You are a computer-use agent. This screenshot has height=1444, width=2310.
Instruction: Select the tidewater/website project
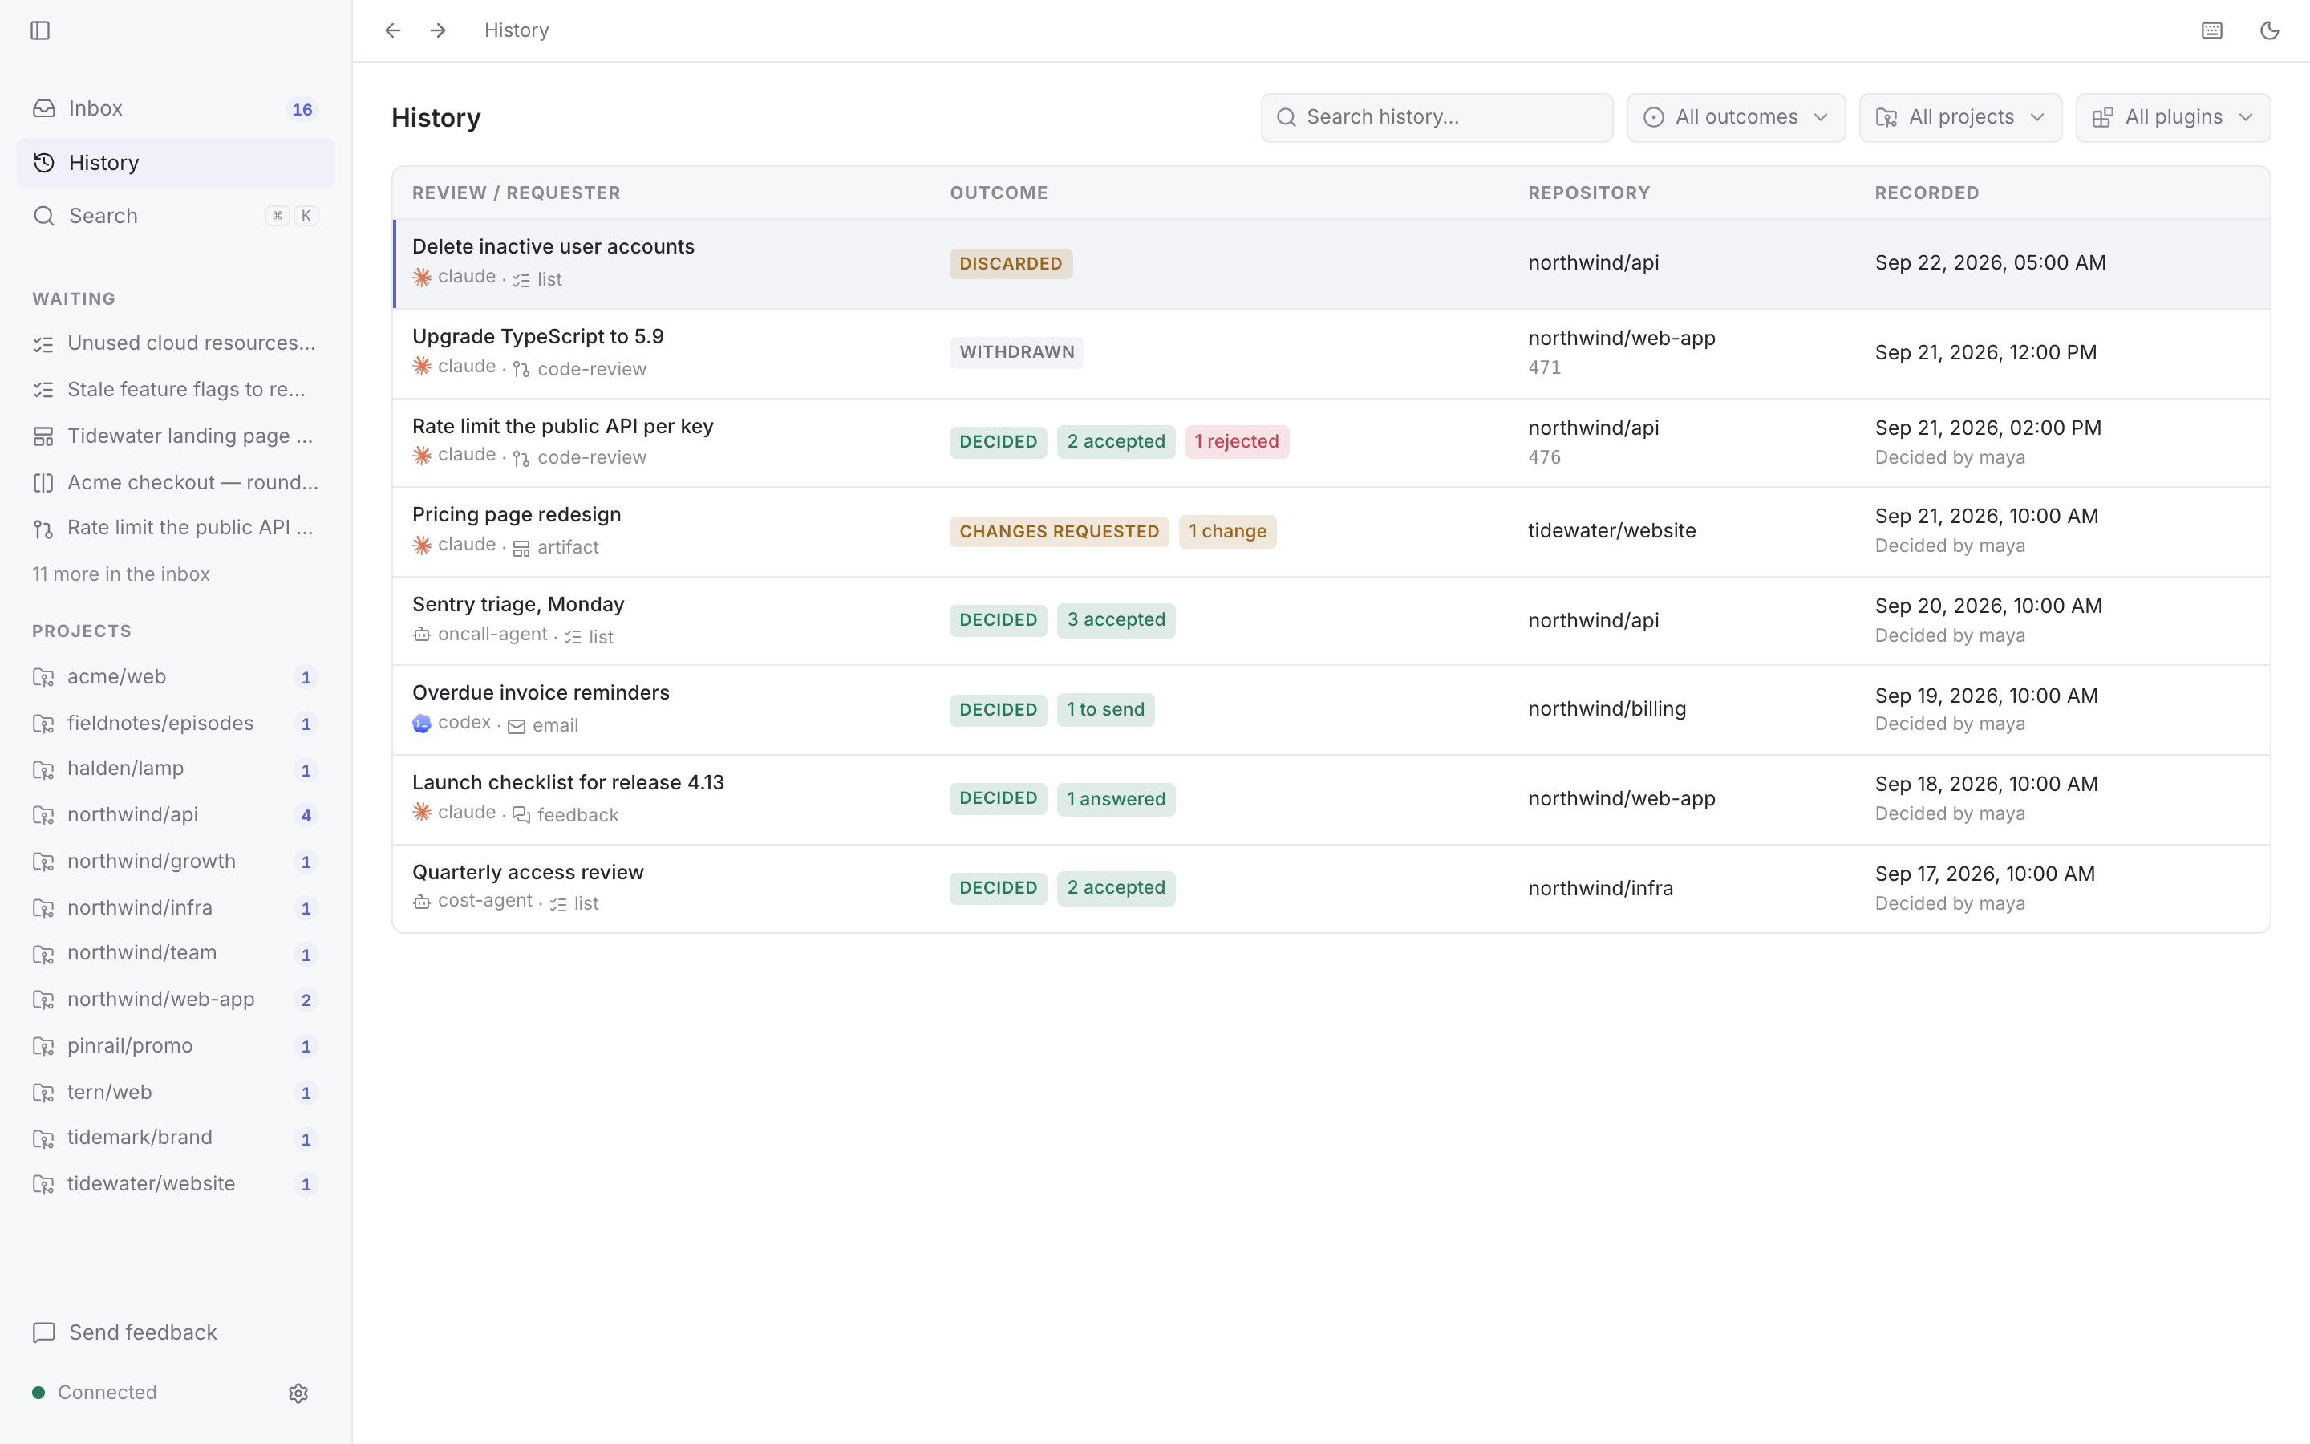point(176,1183)
